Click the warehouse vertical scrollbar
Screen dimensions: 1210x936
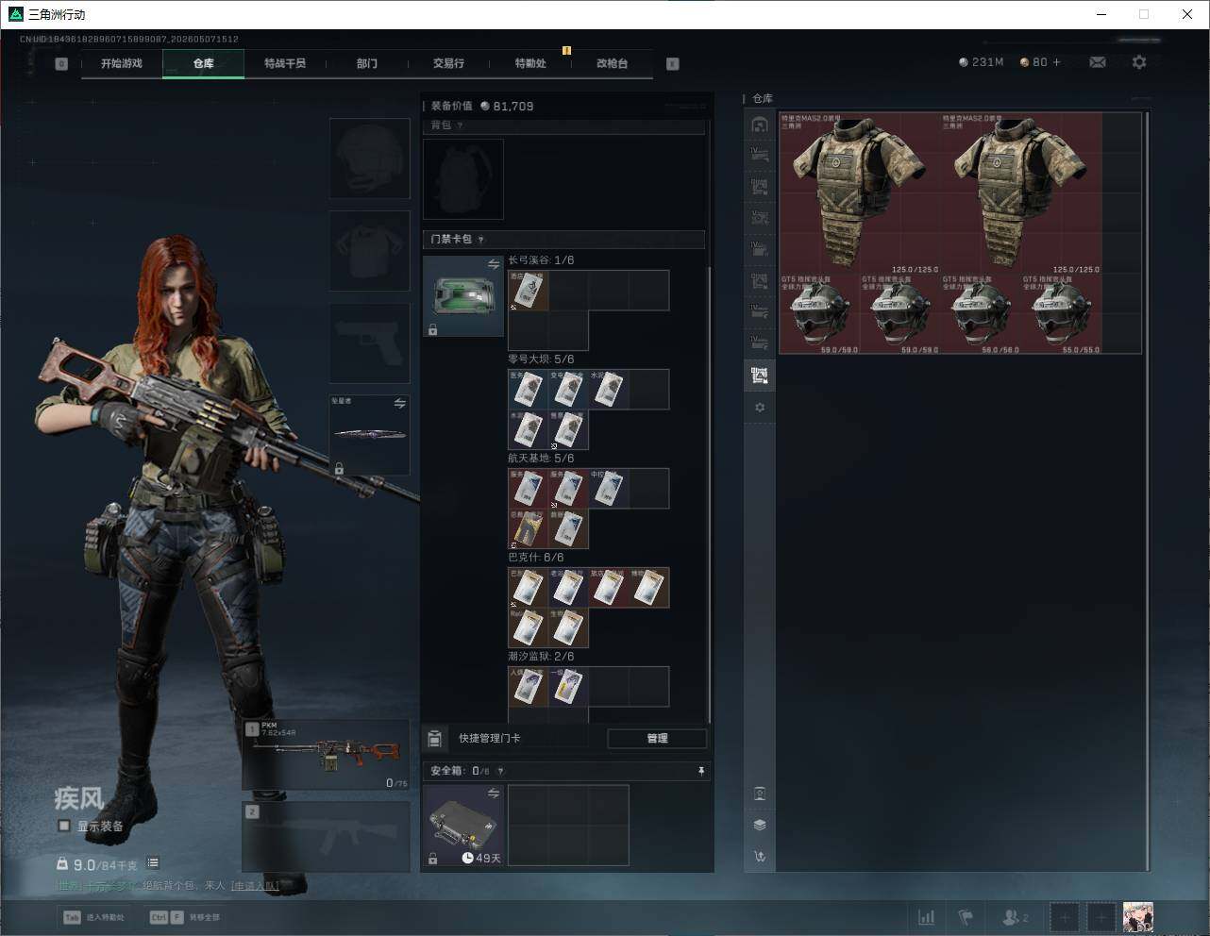coord(1148,491)
